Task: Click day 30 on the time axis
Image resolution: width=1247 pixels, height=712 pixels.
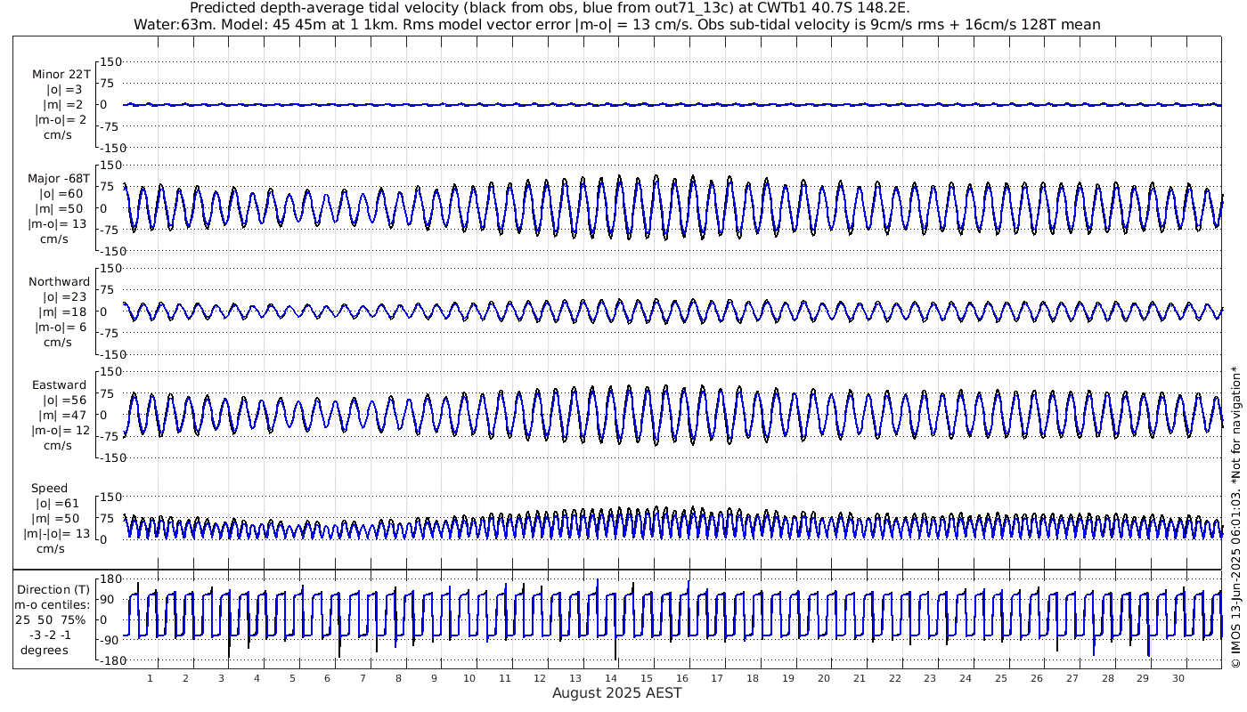Action: 1178,678
